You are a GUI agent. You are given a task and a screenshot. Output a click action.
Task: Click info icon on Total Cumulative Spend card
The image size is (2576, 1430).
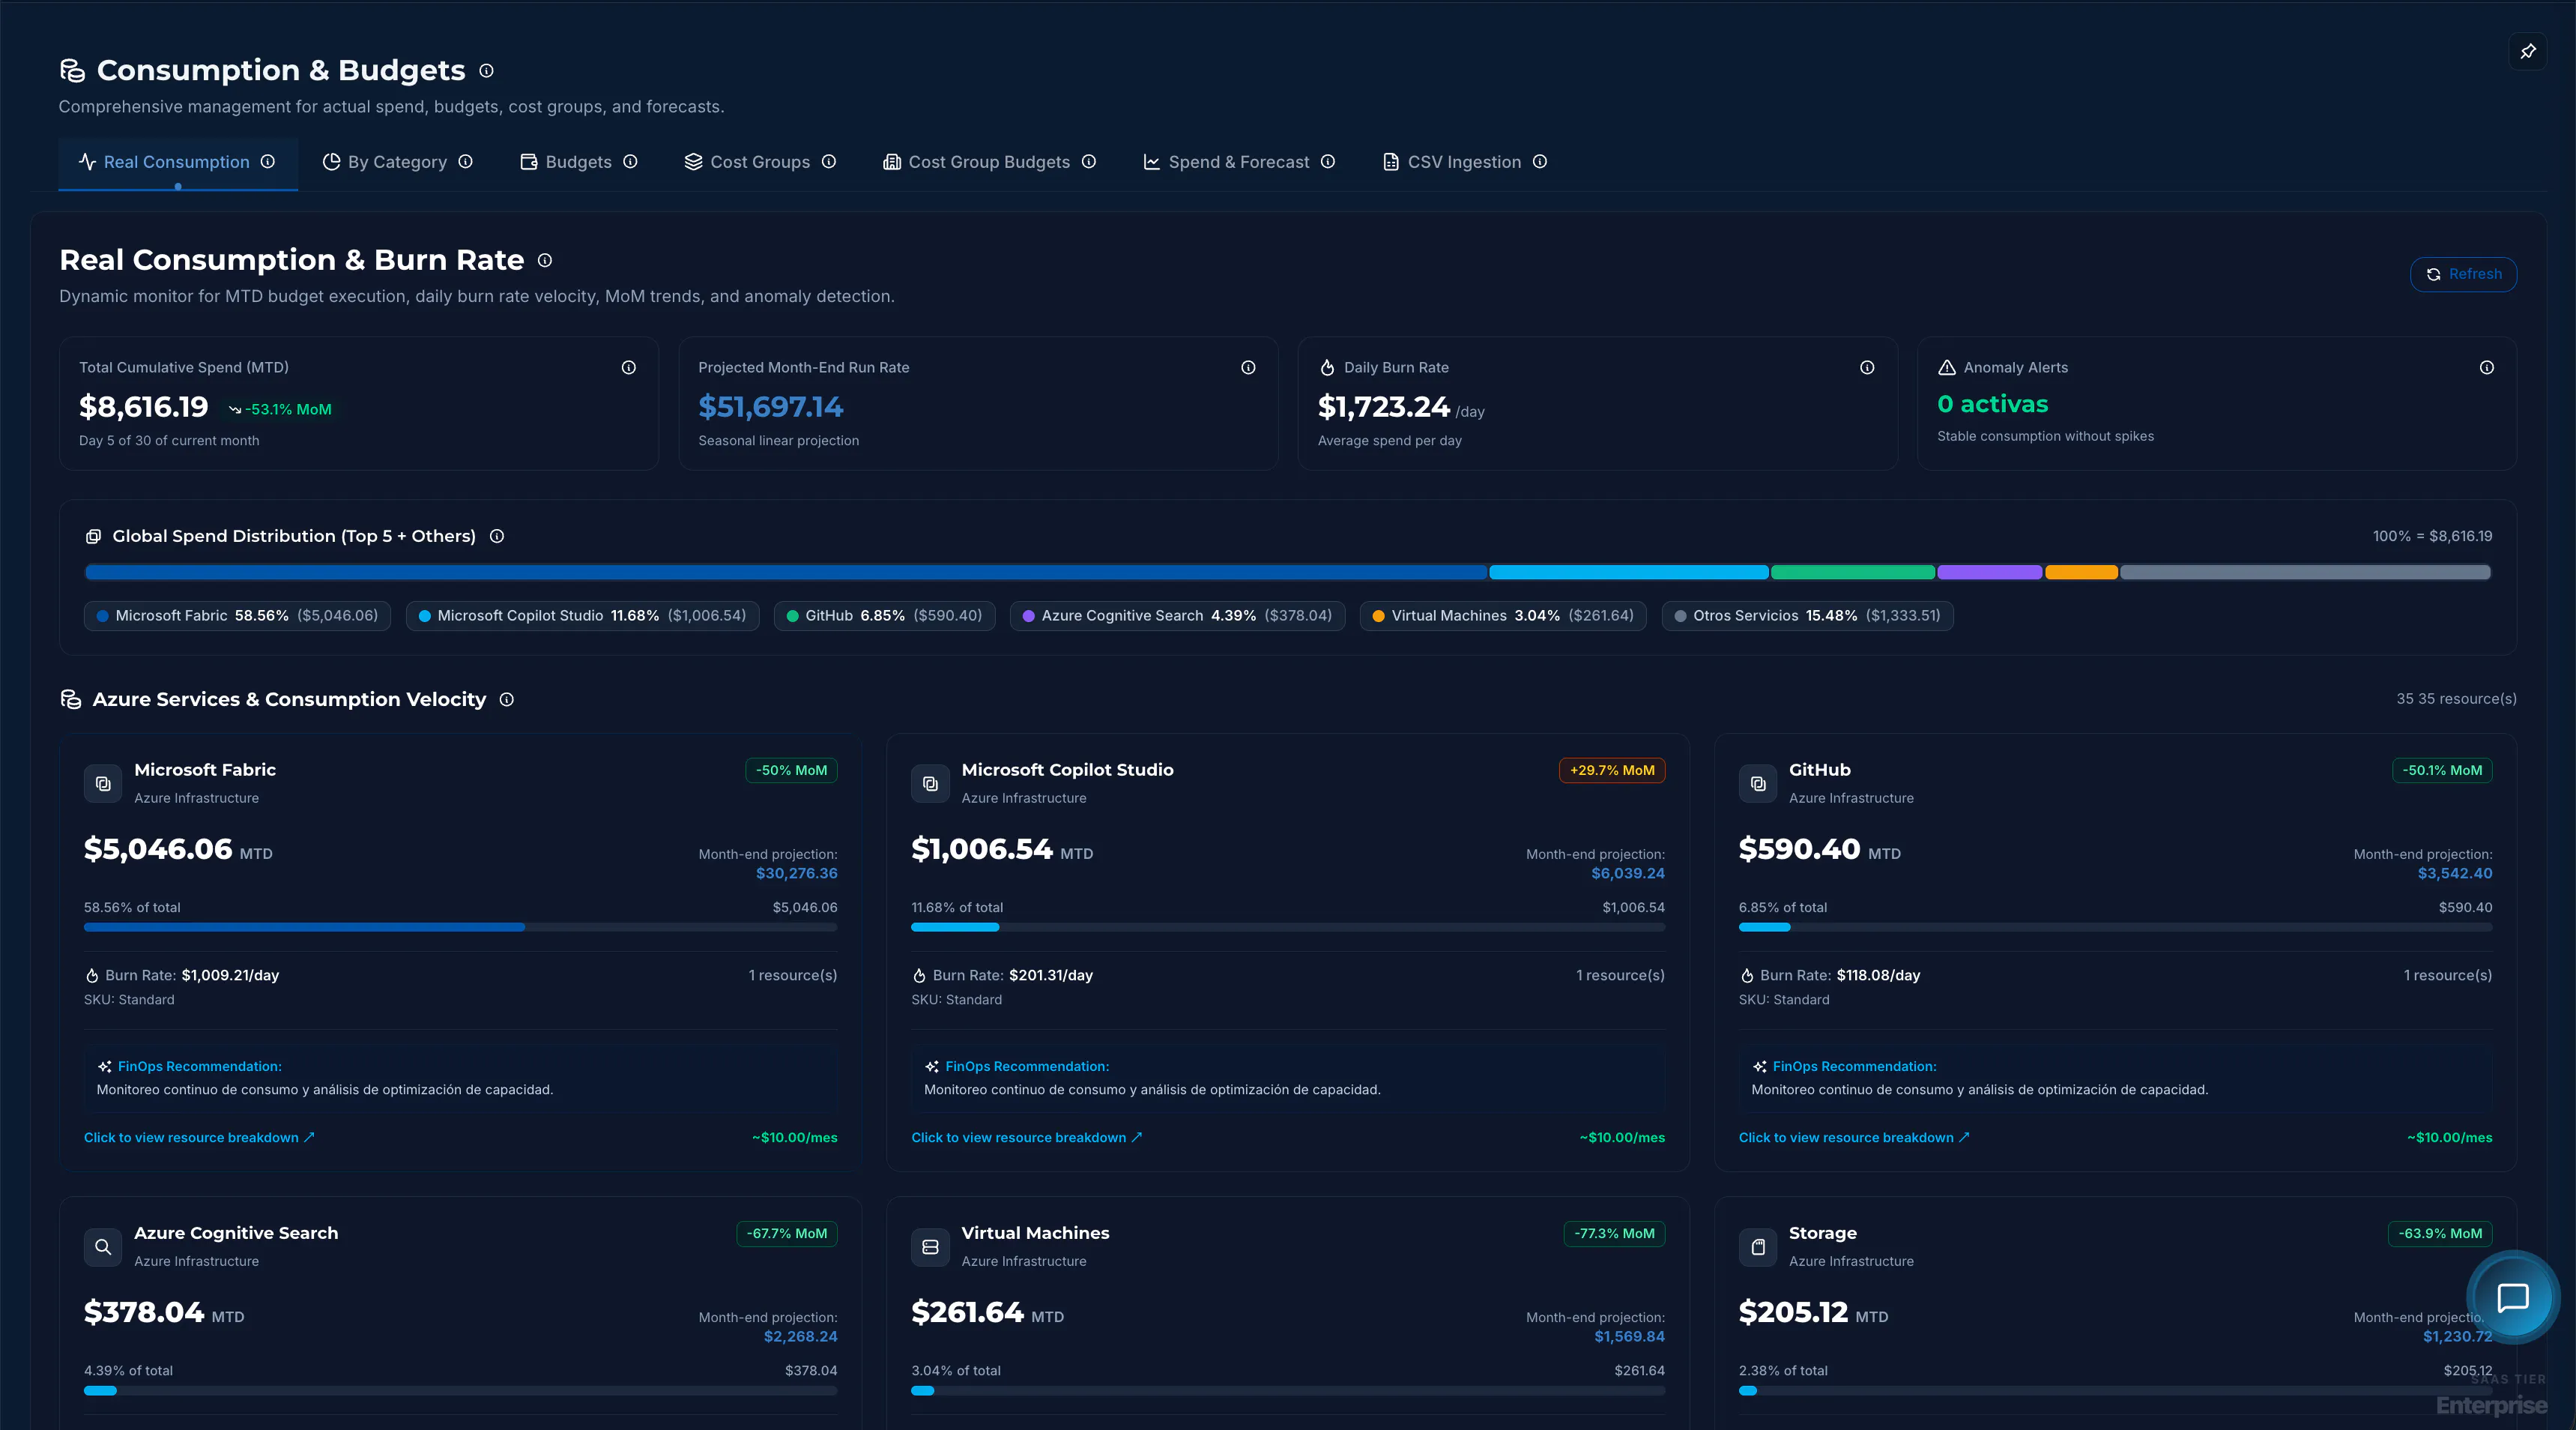tap(629, 367)
